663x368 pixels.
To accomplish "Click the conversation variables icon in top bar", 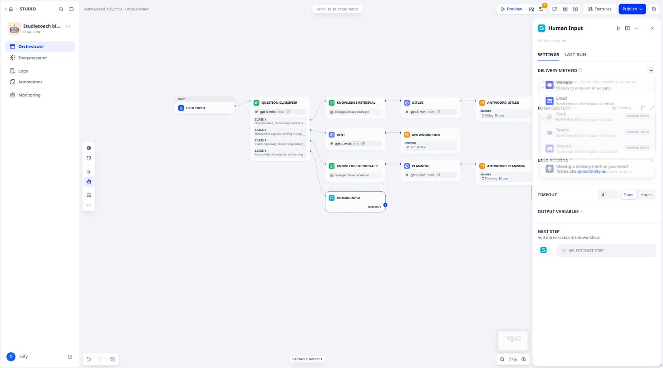I will 555,9.
